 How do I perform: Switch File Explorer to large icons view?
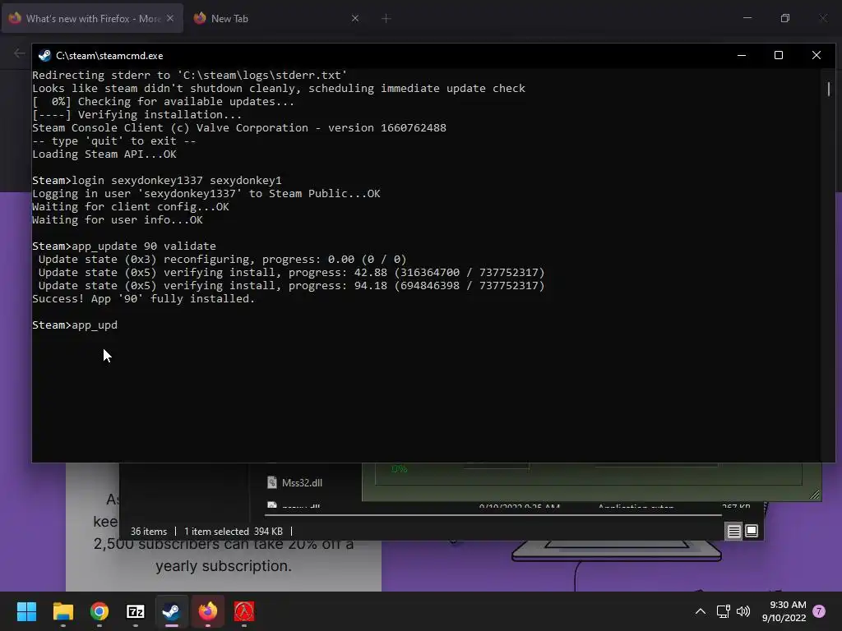tap(752, 532)
